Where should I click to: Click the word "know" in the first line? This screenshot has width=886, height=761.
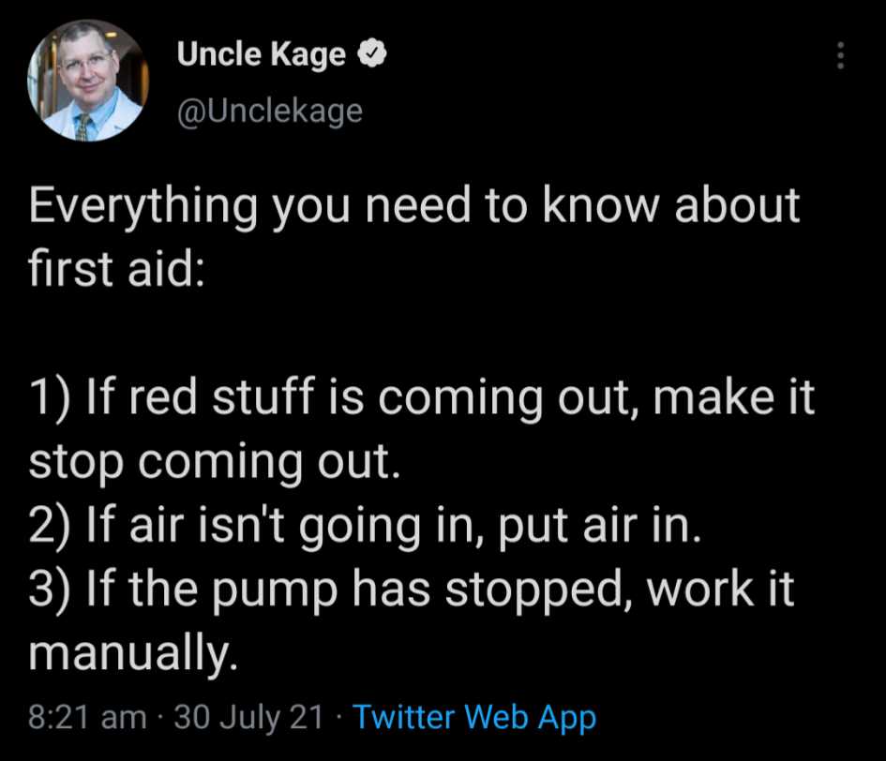coord(601,205)
